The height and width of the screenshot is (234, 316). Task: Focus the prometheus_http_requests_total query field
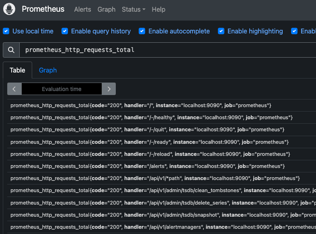coord(168,50)
